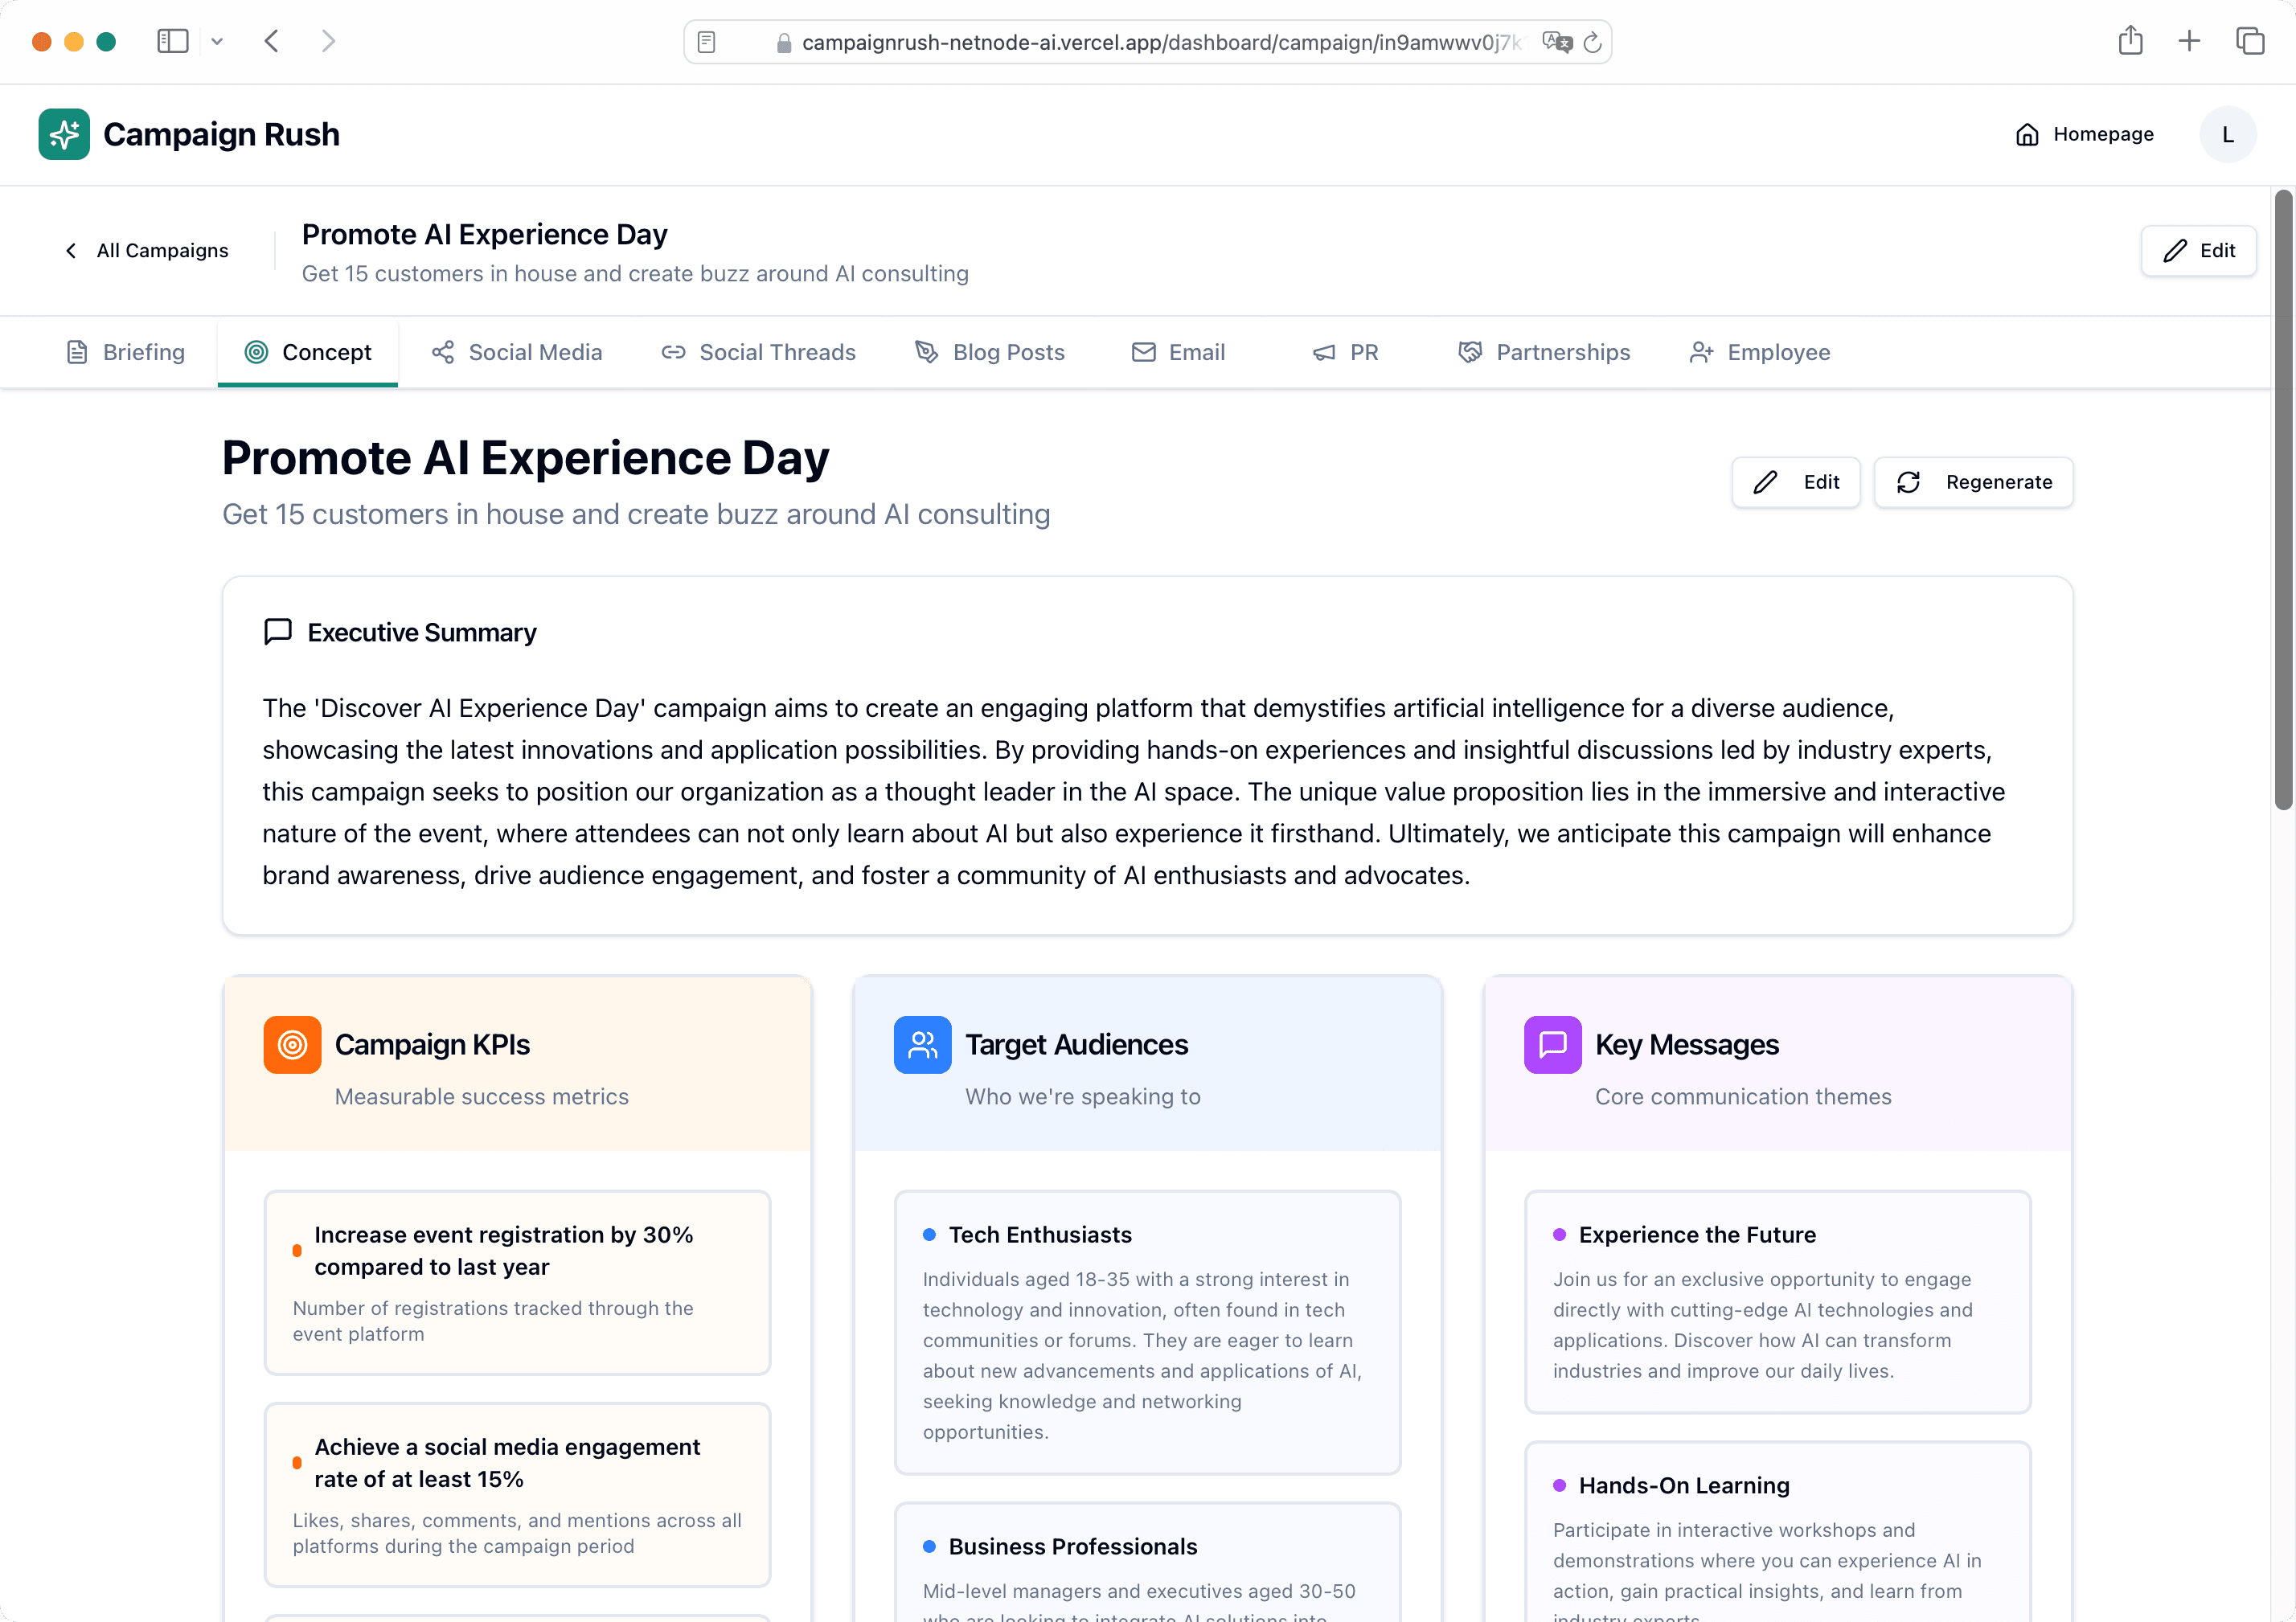
Task: Click the 'Hands-On Learning' message heading
Action: [1684, 1485]
